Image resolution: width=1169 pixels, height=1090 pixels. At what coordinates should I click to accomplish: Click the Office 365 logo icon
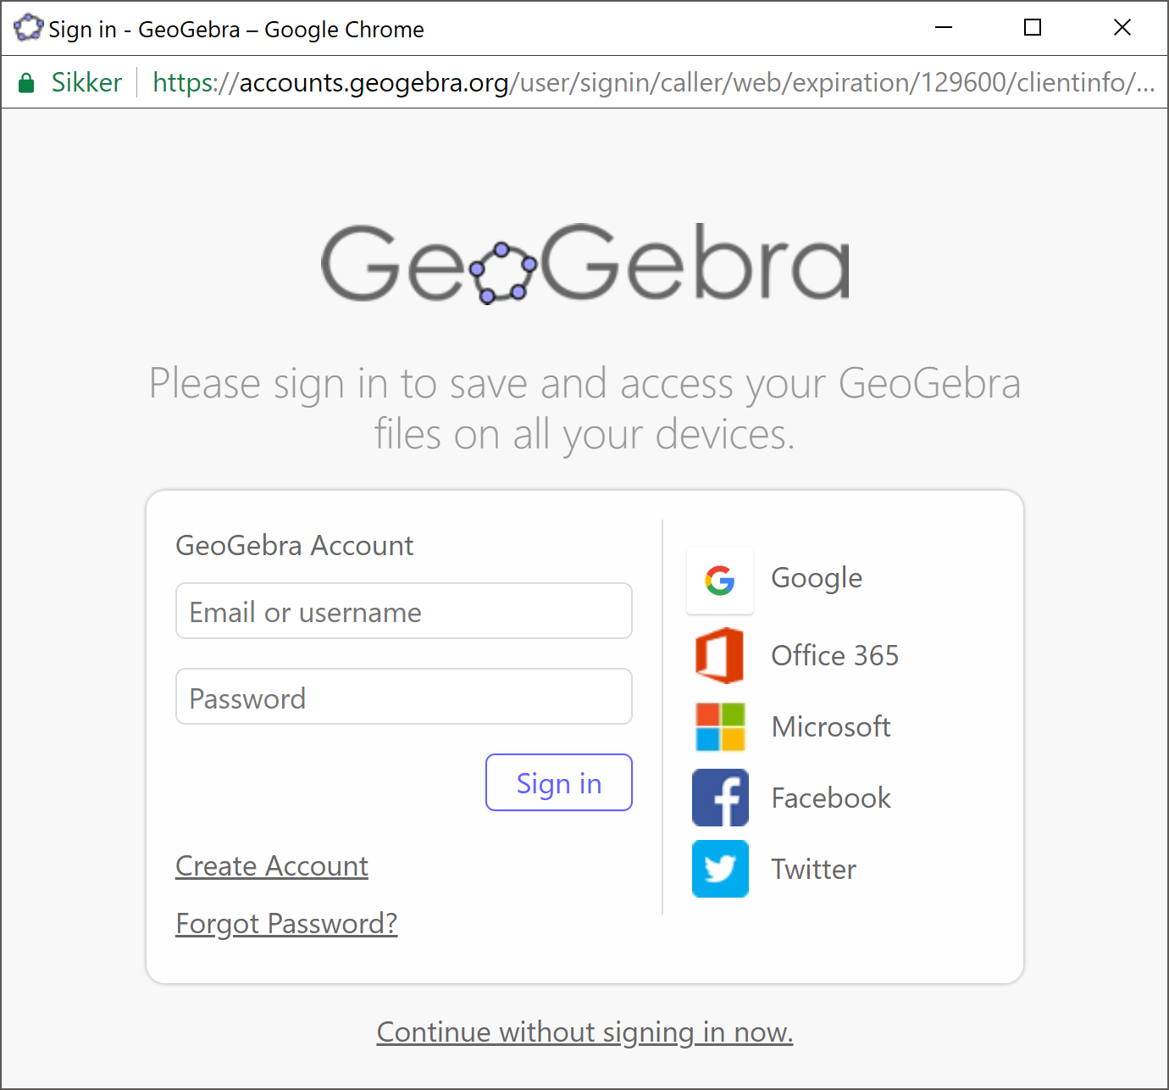719,655
